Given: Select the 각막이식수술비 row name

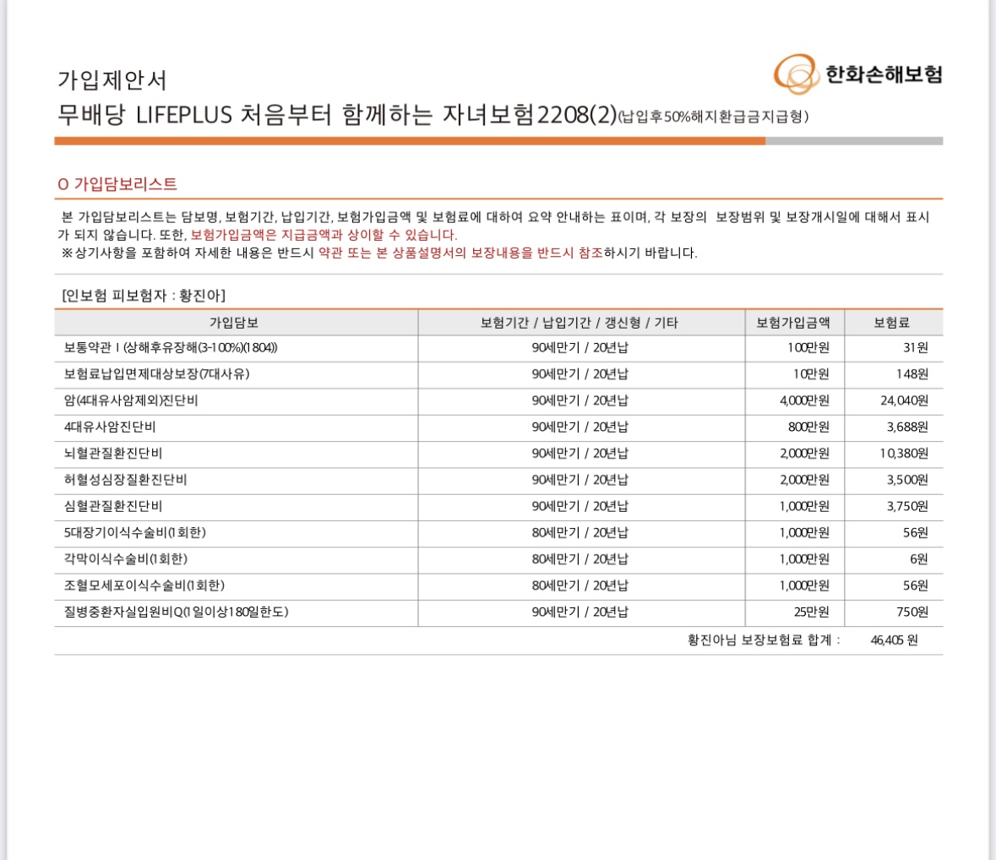Looking at the screenshot, I should (x=126, y=559).
